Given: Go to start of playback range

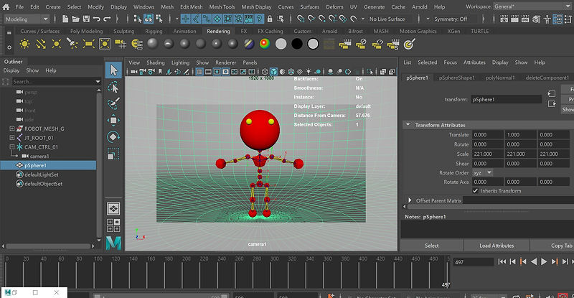Looking at the screenshot, I should coord(502,261).
